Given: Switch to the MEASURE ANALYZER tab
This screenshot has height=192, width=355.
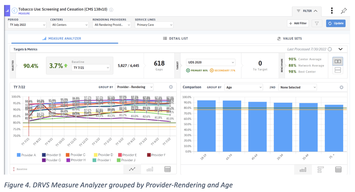Looking at the screenshot, I should (x=65, y=39).
